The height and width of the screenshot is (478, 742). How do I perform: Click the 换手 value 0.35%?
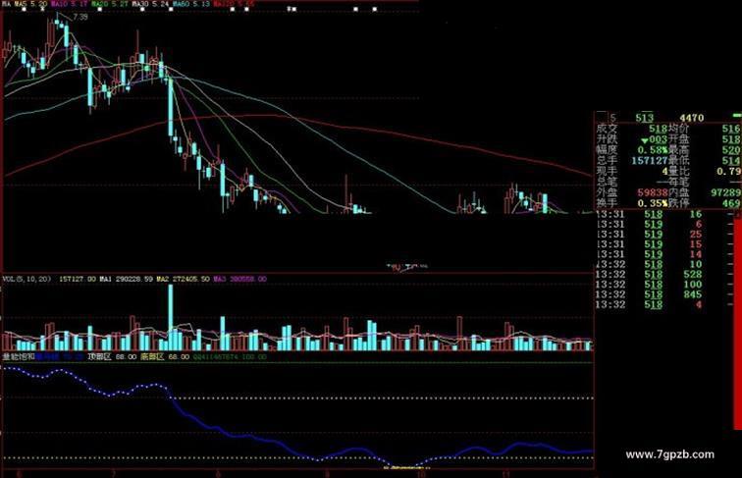[653, 203]
